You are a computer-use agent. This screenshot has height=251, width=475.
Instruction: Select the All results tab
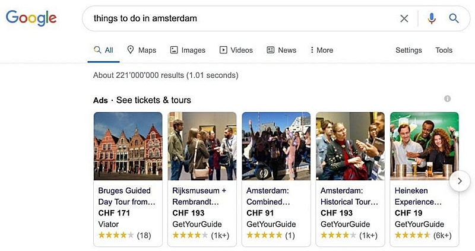[103, 50]
